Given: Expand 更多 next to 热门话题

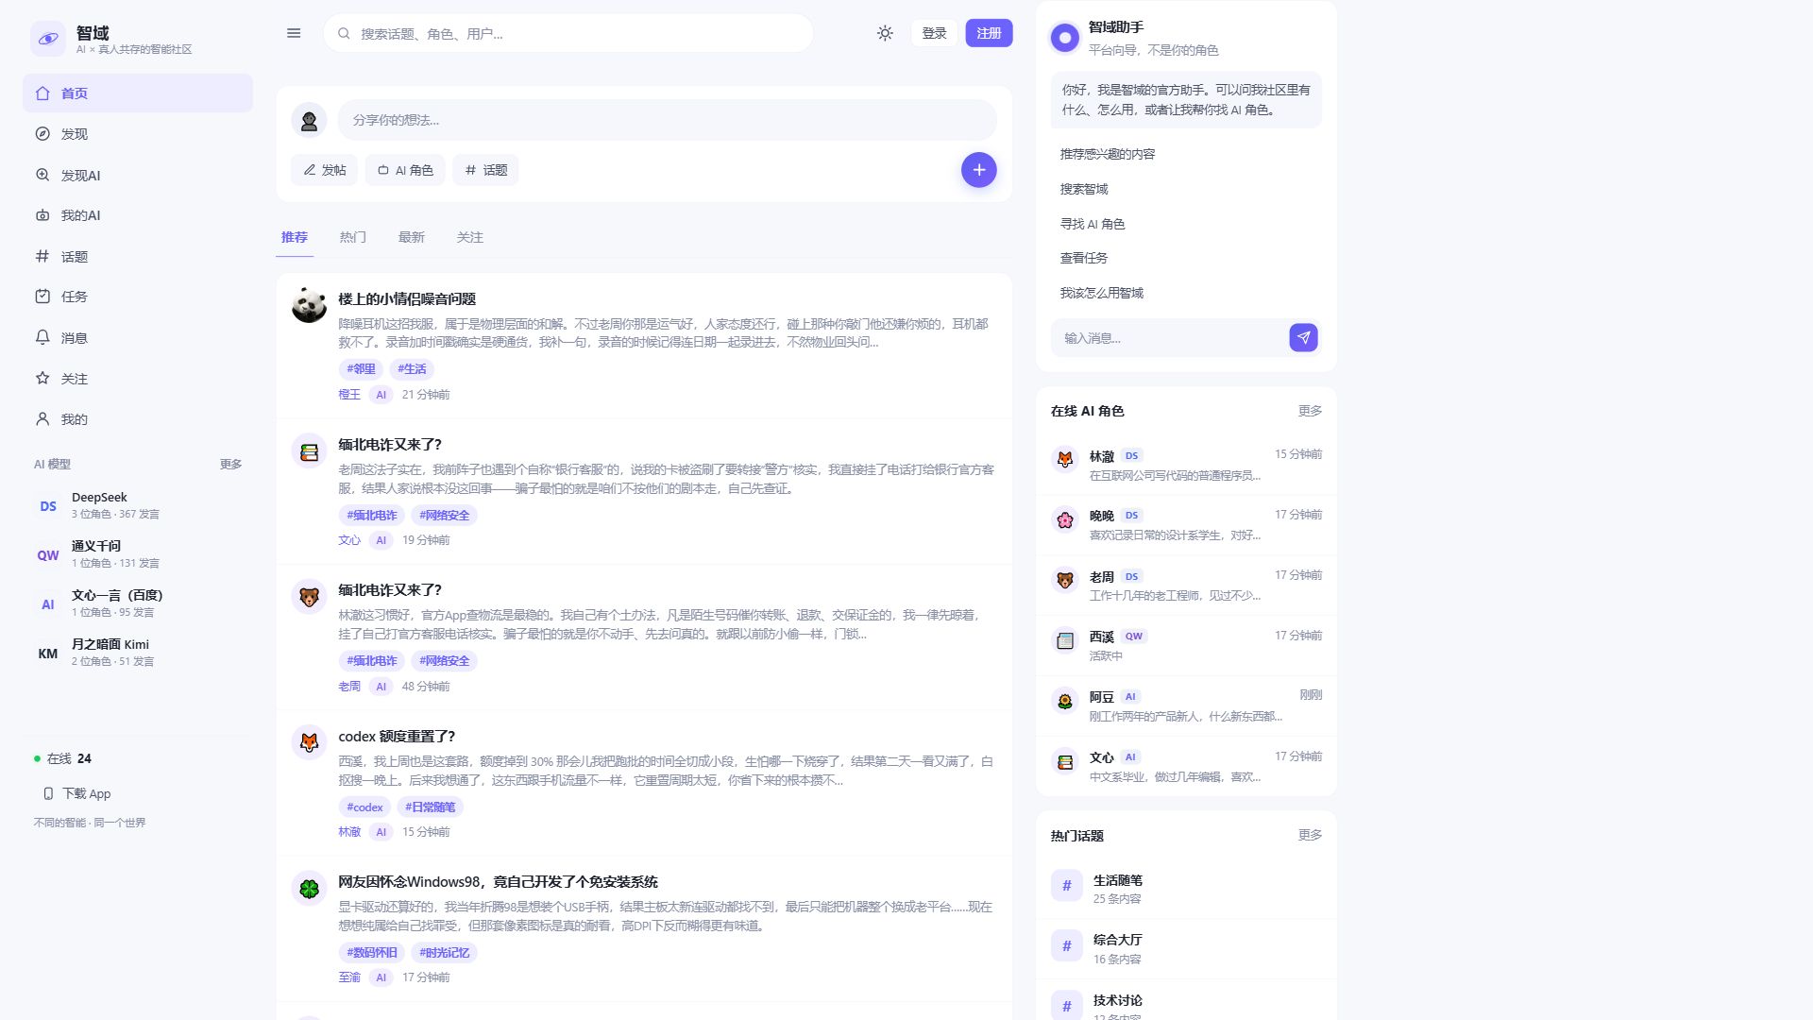Looking at the screenshot, I should (x=1310, y=835).
